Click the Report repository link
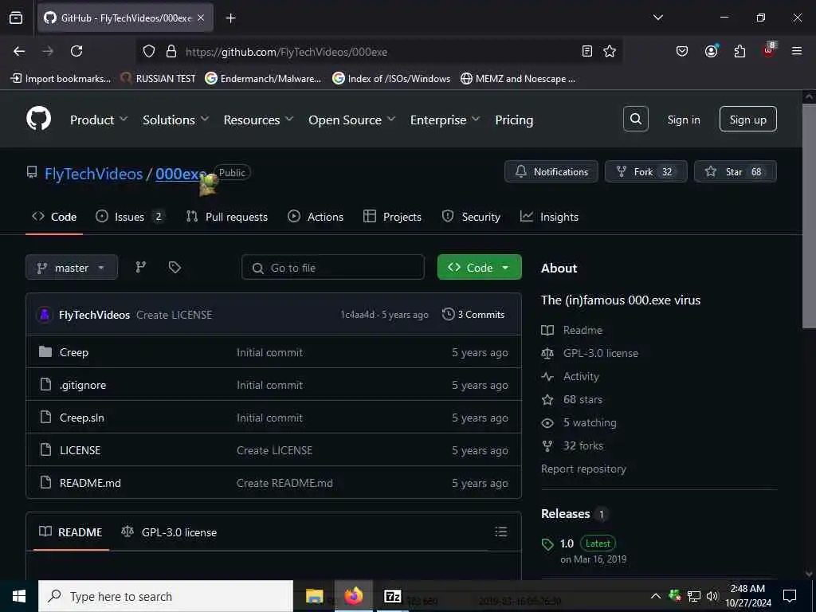Viewport: 816px width, 612px height. point(583,469)
